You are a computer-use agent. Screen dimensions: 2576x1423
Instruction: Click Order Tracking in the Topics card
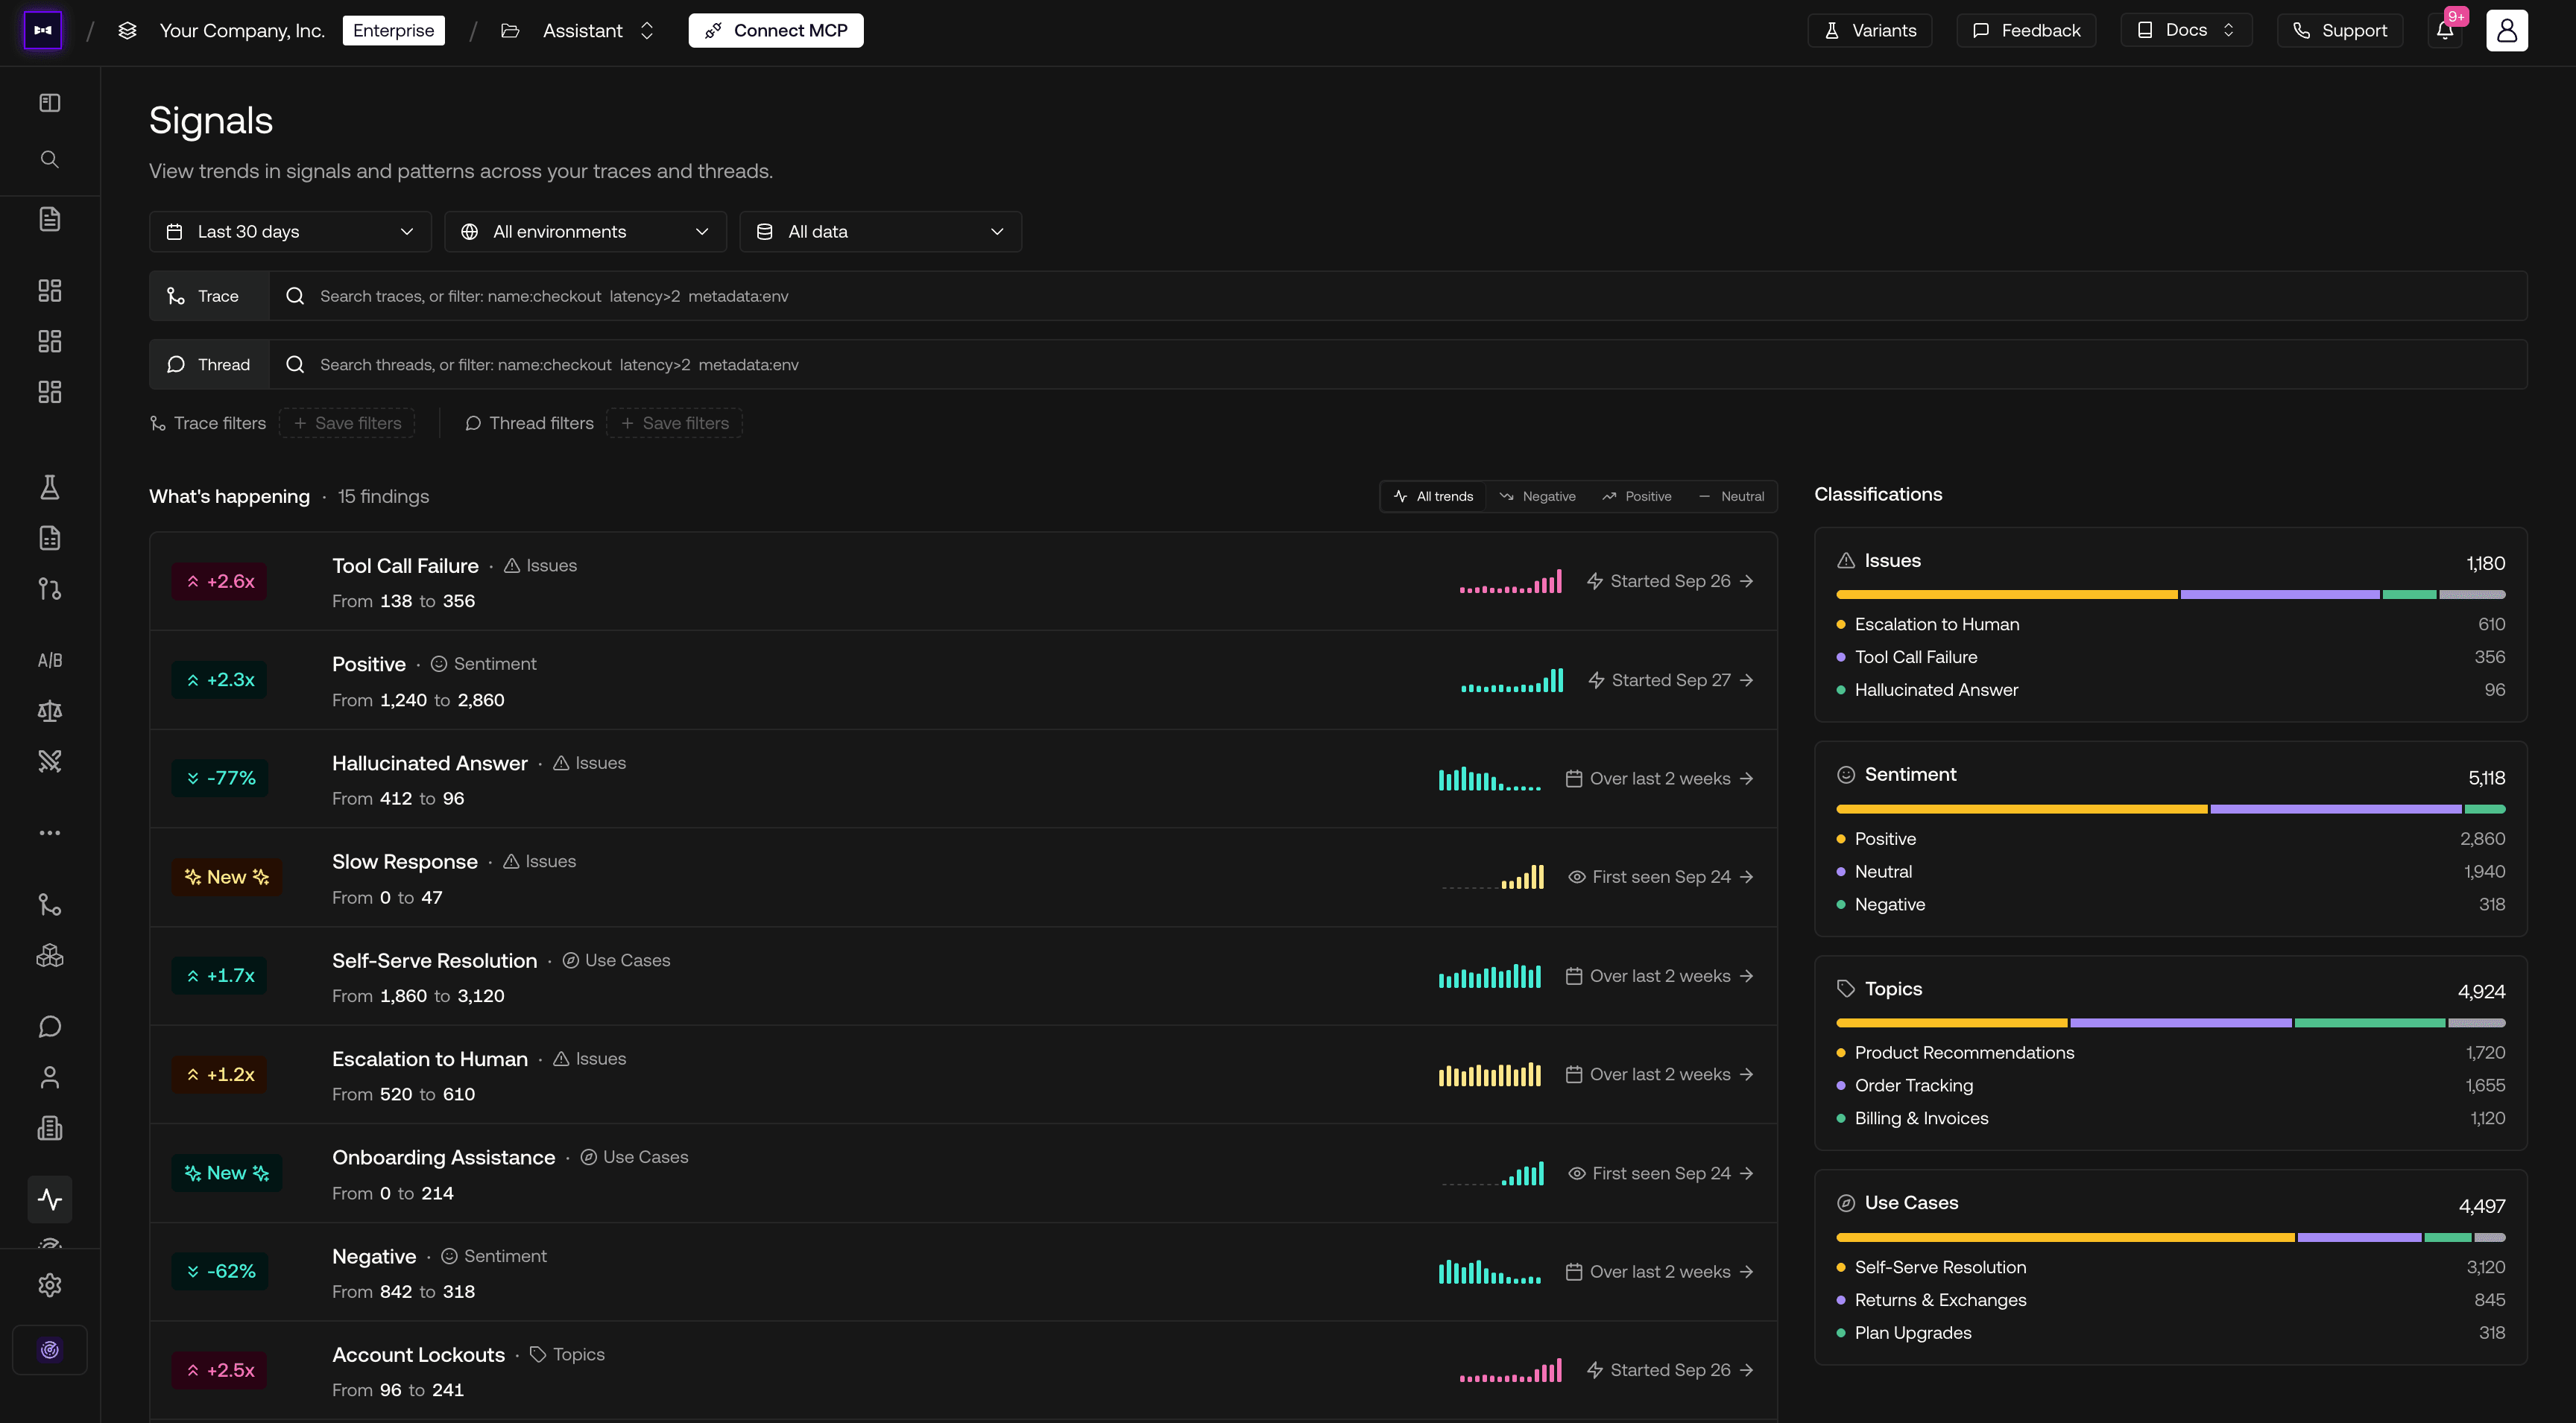[1914, 1086]
